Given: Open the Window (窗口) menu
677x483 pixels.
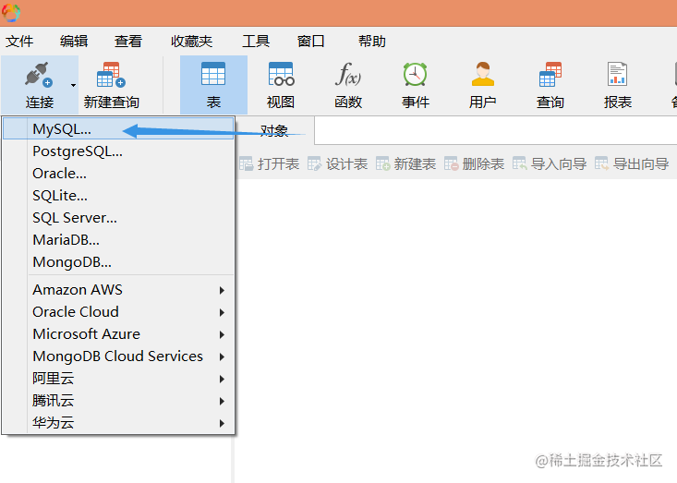Looking at the screenshot, I should (x=311, y=42).
